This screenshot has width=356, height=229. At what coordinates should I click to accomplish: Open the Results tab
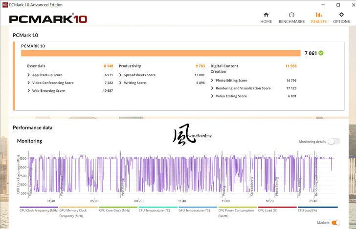click(318, 18)
